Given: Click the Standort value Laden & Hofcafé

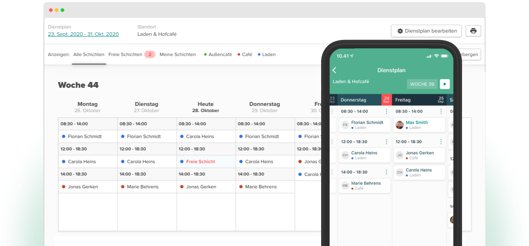Looking at the screenshot, I should 157,34.
